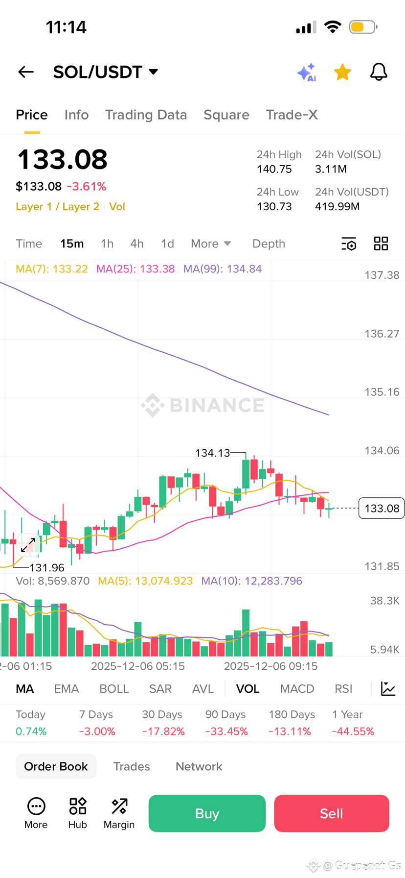This screenshot has width=405, height=878.
Task: Enable the MA indicator
Action: [x=25, y=689]
